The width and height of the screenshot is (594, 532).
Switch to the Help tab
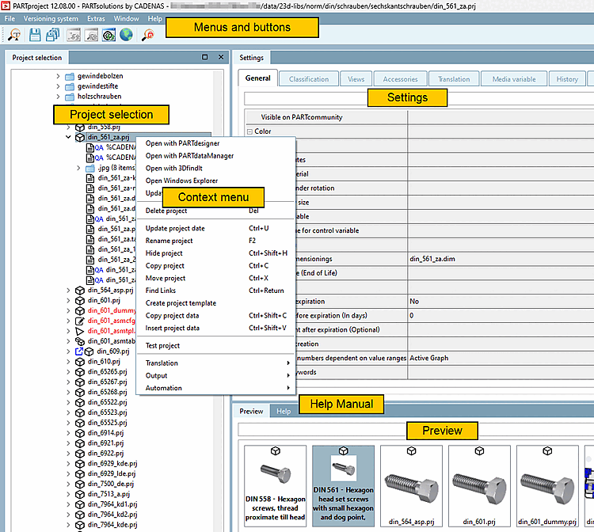pos(284,412)
